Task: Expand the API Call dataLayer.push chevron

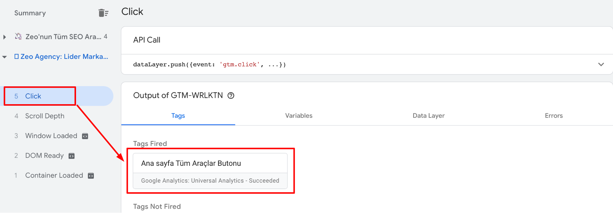Action: pyautogui.click(x=601, y=64)
